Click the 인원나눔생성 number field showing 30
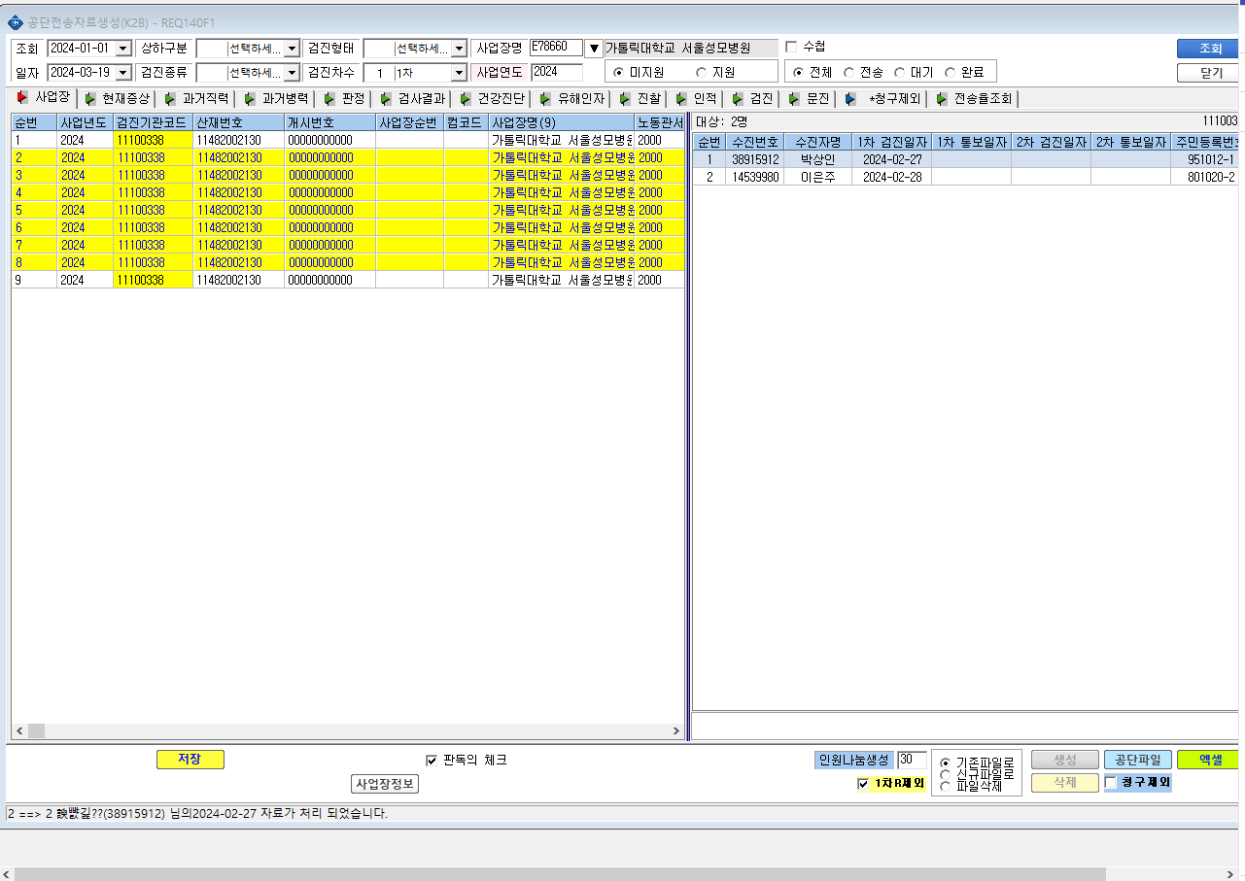Viewport: 1245px width, 881px height. (913, 760)
